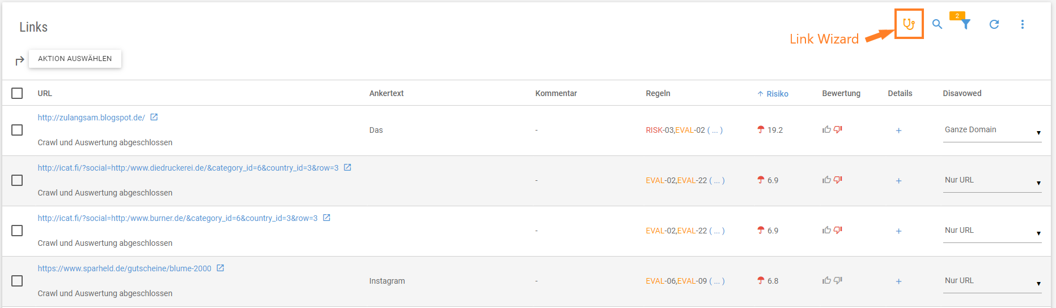Open the sparheld.de gutscheine link

click(x=124, y=268)
